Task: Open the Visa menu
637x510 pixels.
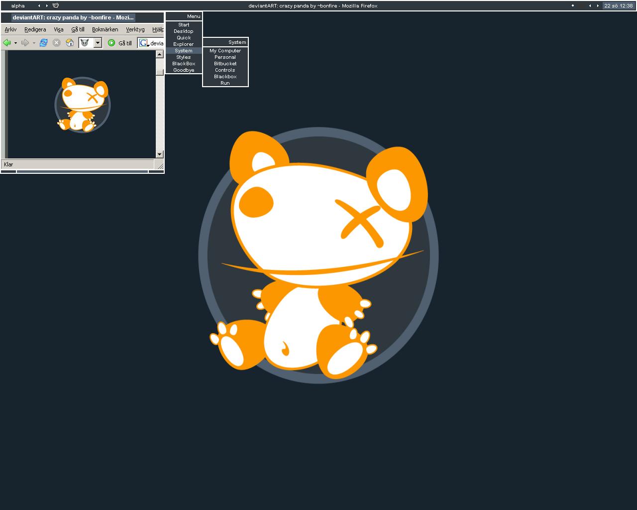Action: 59,29
